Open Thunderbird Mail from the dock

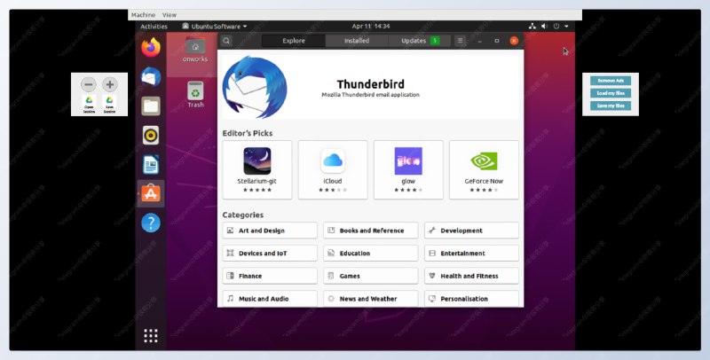[151, 77]
